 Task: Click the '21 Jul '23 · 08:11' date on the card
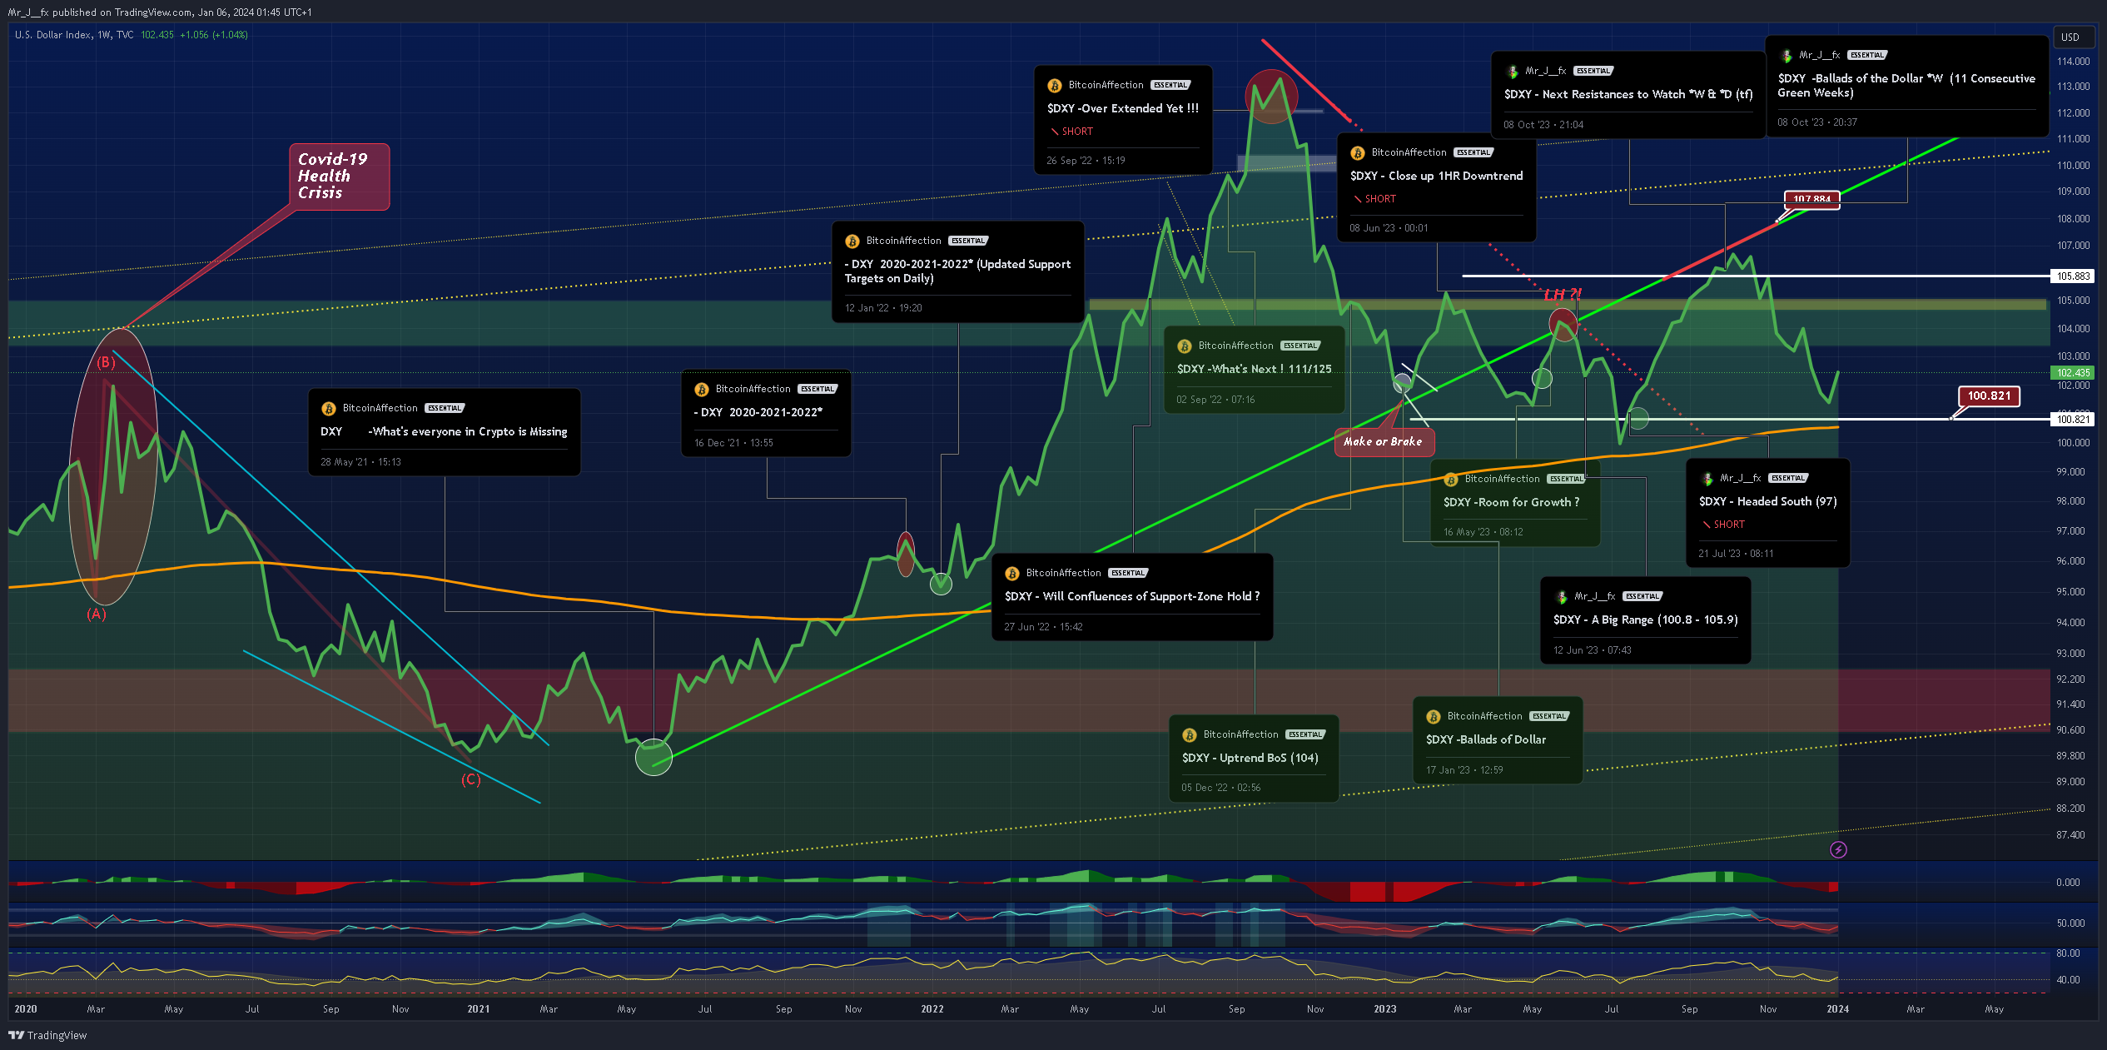point(1736,554)
